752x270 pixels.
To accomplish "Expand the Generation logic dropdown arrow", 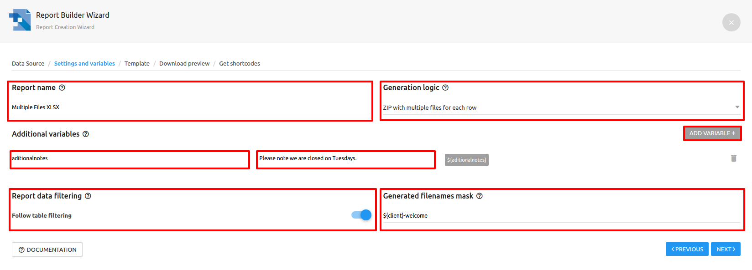I will pos(737,107).
